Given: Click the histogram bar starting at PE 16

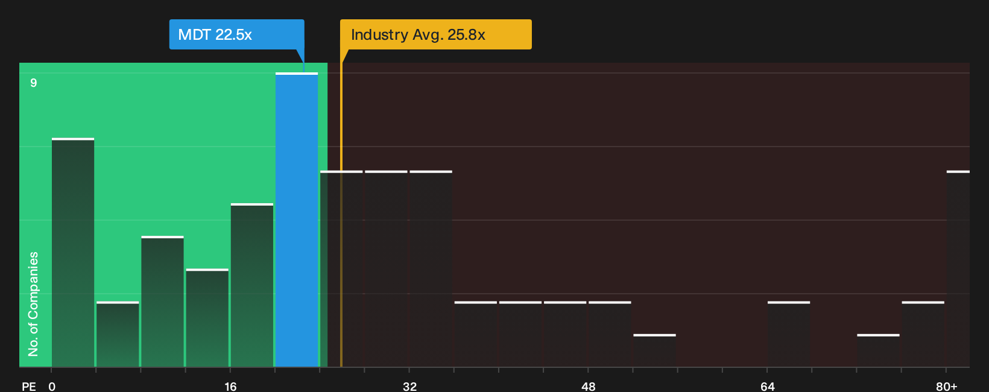Looking at the screenshot, I should (252, 285).
